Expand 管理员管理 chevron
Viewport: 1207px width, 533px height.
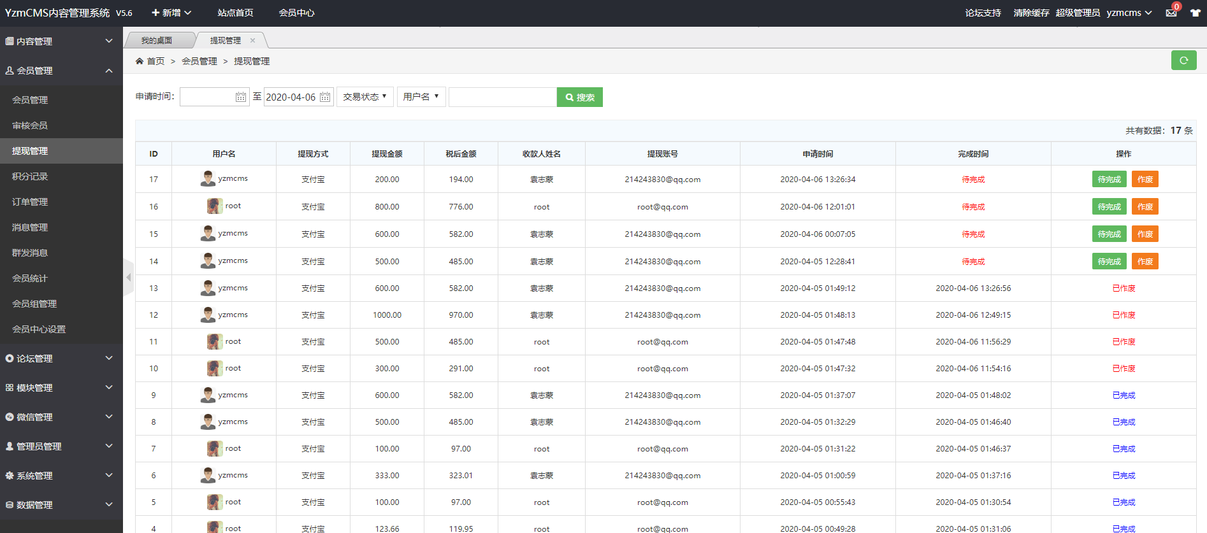point(109,446)
